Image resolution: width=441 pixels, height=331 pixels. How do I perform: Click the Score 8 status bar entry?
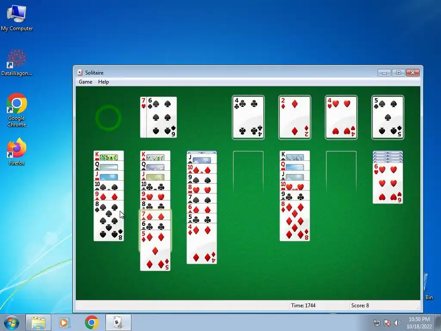pos(360,306)
